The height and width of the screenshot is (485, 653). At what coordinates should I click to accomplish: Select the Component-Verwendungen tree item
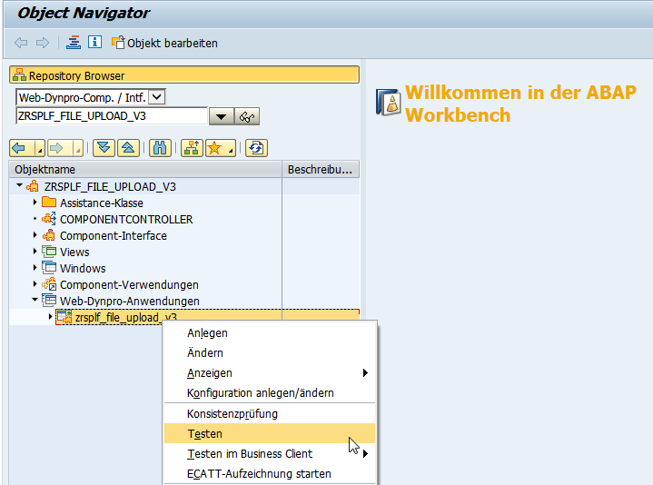(129, 285)
